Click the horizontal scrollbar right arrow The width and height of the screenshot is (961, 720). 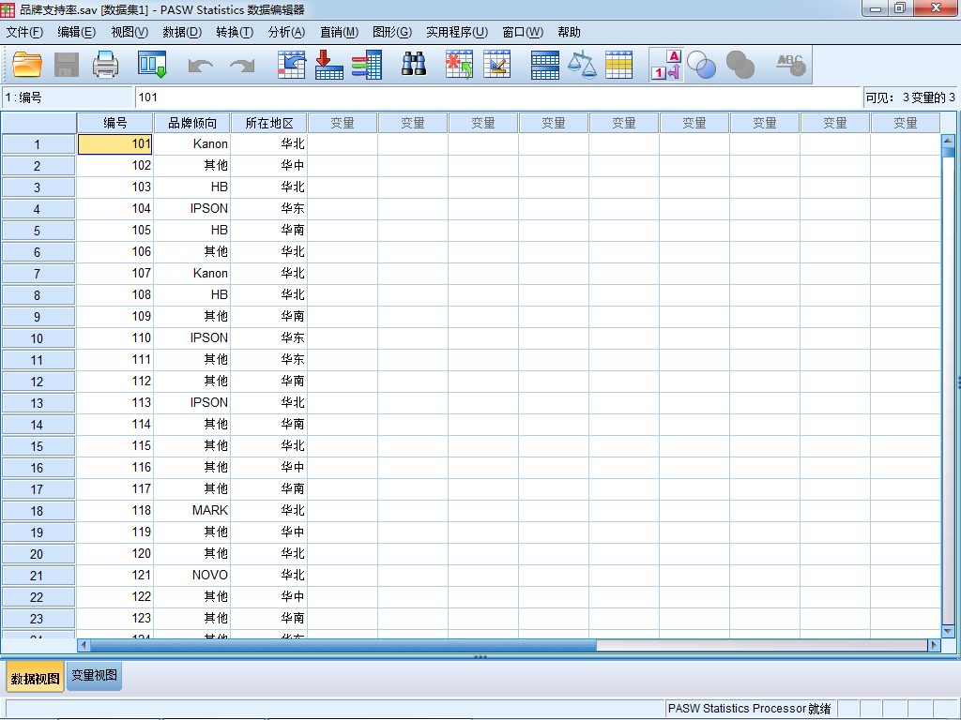(934, 645)
